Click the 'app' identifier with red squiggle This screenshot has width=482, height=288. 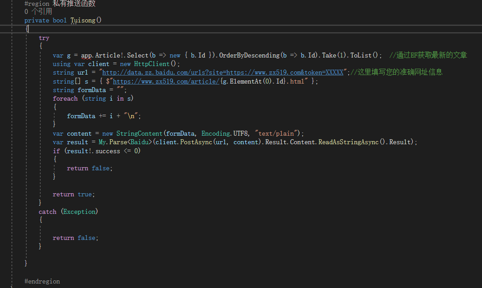click(86, 56)
